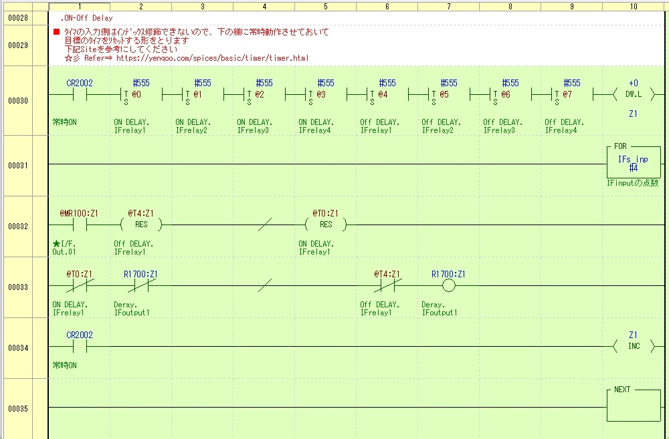The width and height of the screenshot is (669, 439).
Task: Click row number 00035
Action: point(18,409)
